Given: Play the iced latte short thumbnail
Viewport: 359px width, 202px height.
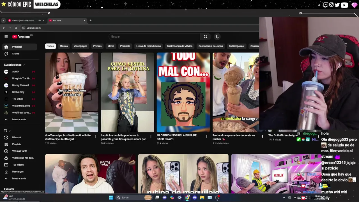Looking at the screenshot, I should (x=72, y=92).
